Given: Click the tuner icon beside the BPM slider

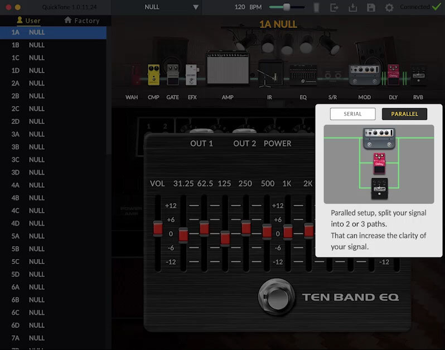Looking at the screenshot, I should point(316,7).
